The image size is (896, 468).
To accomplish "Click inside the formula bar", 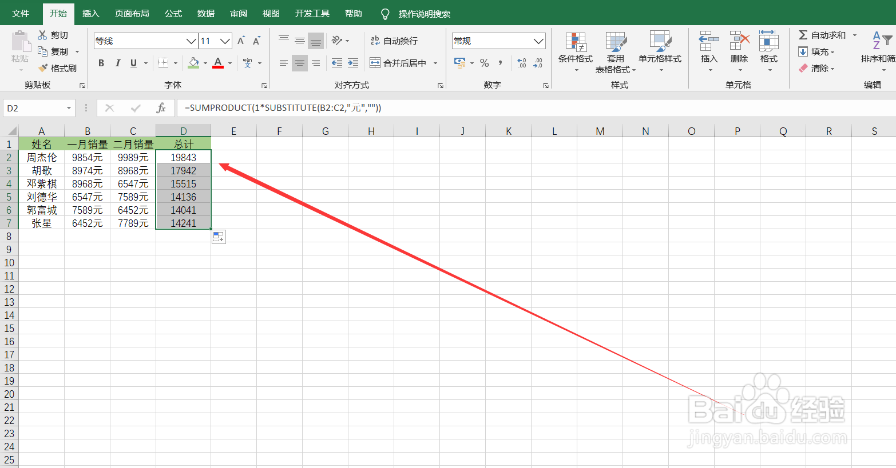I will [x=536, y=107].
